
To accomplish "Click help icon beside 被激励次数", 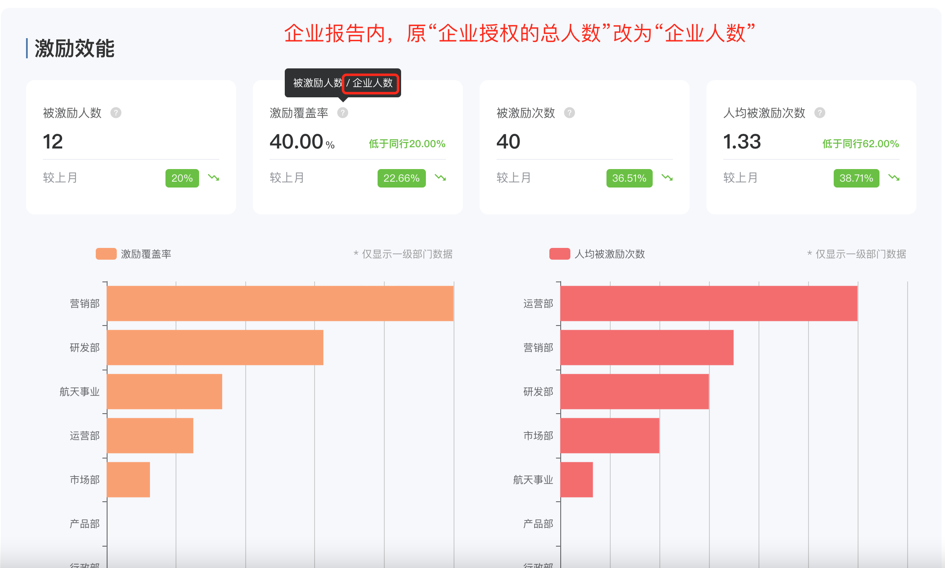I will [570, 113].
